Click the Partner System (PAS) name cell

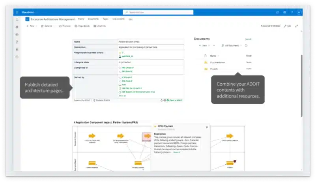[150, 42]
